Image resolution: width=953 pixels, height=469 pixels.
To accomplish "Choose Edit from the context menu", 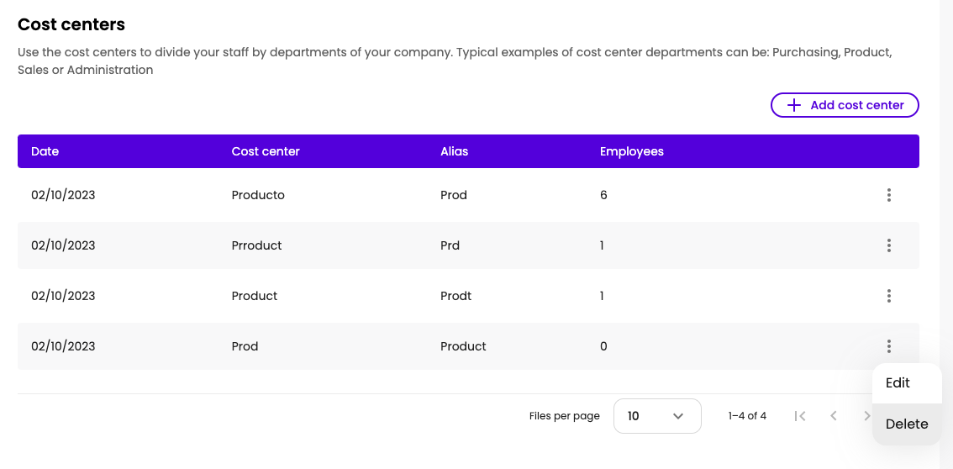I will 898,382.
